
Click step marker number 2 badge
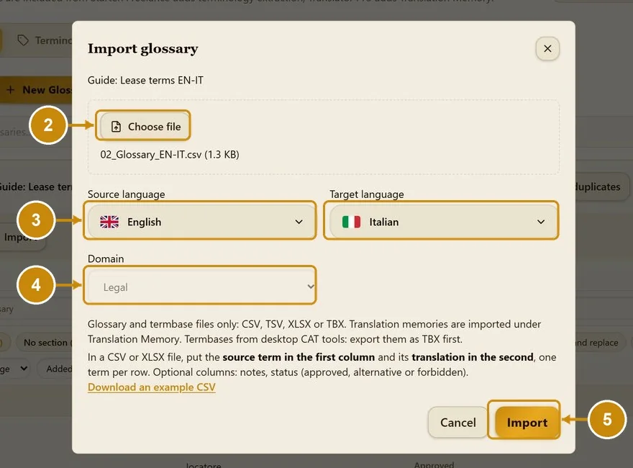click(48, 125)
